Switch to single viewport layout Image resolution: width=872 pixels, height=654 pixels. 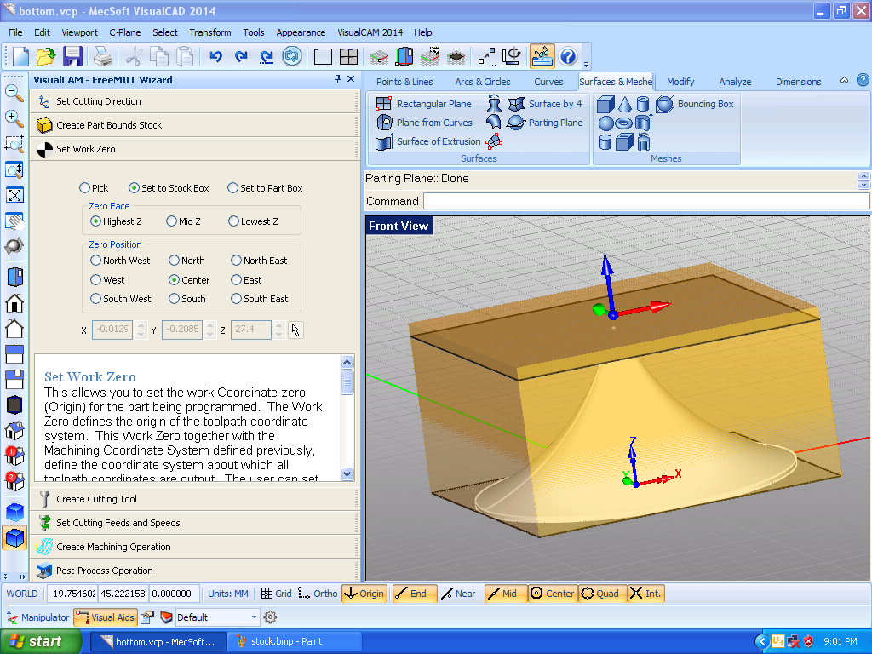point(323,57)
